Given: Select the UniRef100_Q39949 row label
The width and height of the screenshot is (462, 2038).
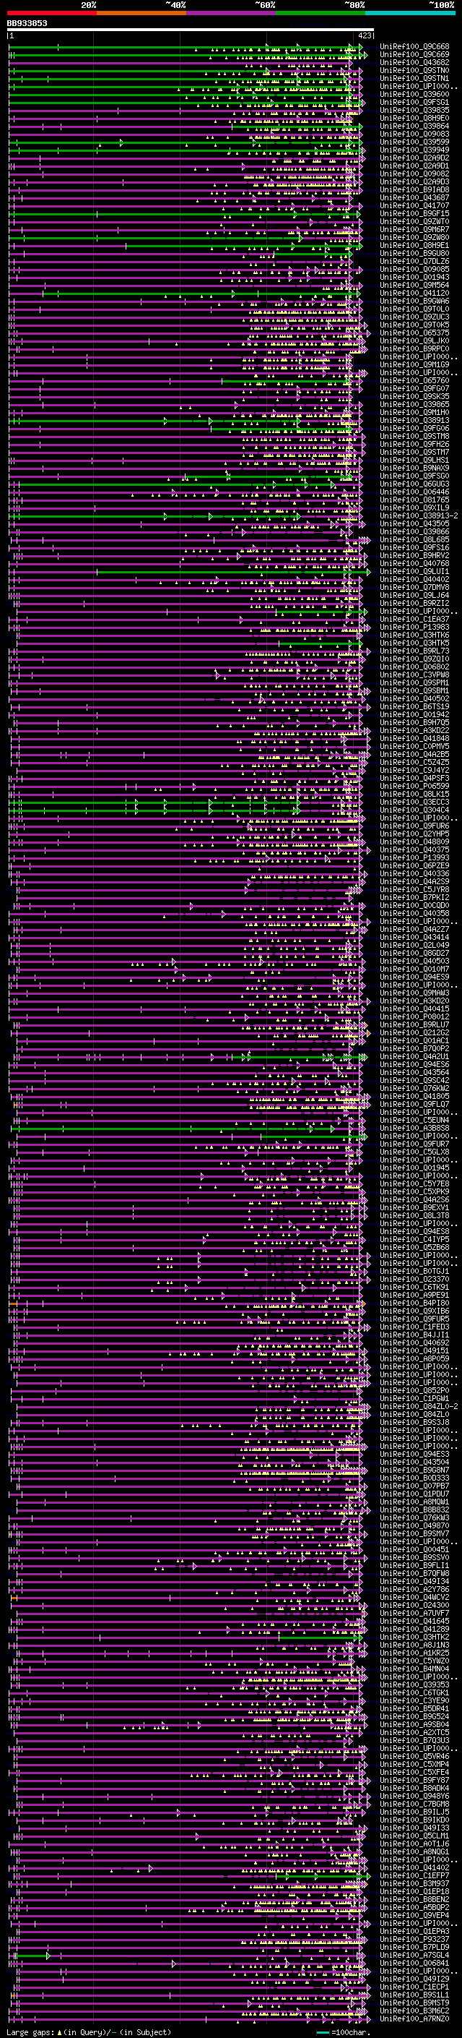Looking at the screenshot, I should (414, 150).
